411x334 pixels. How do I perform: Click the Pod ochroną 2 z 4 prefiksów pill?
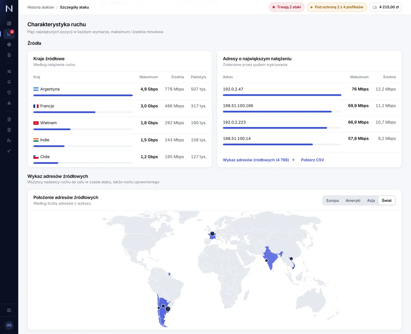point(337,7)
